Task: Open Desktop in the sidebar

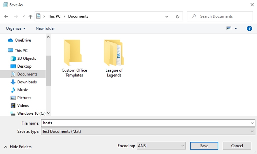Action: coord(24,66)
